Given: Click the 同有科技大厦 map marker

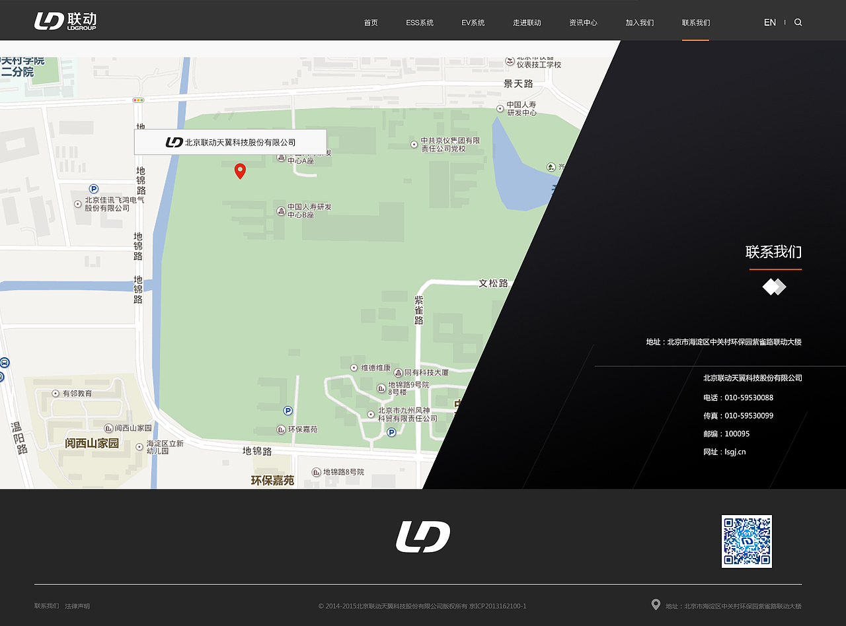Looking at the screenshot, I should point(398,373).
